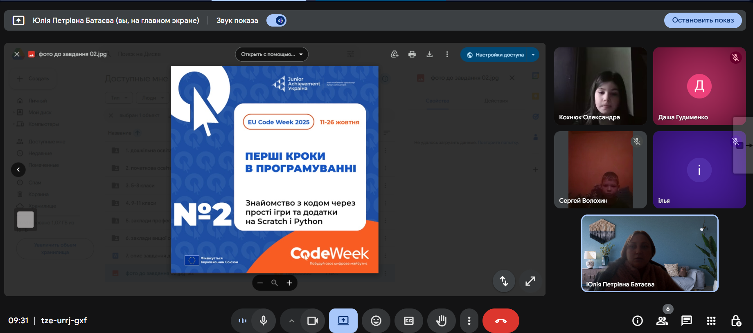The width and height of the screenshot is (753, 333).
Task: Open the activities grid icon
Action: point(711,321)
